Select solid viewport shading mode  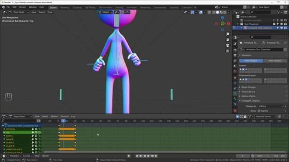[x=218, y=12]
